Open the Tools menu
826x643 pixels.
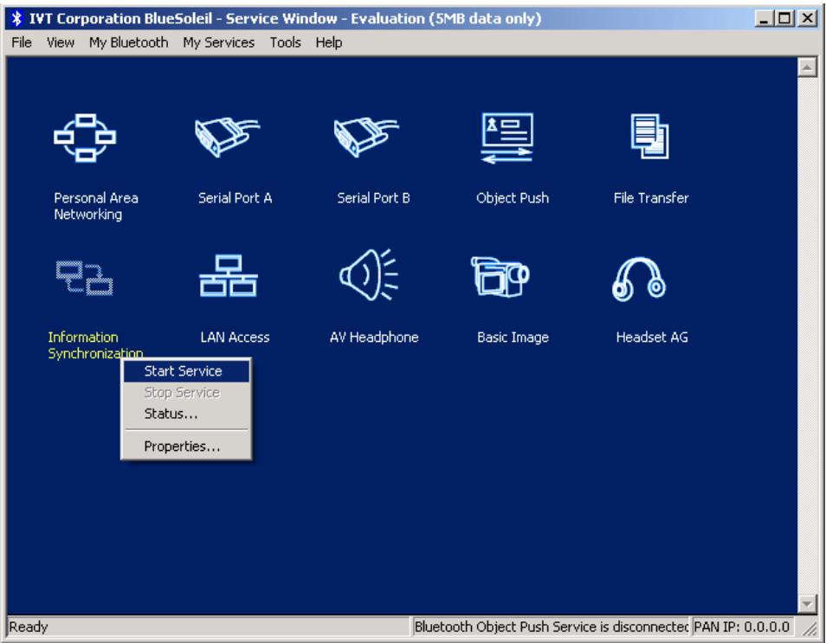point(285,42)
